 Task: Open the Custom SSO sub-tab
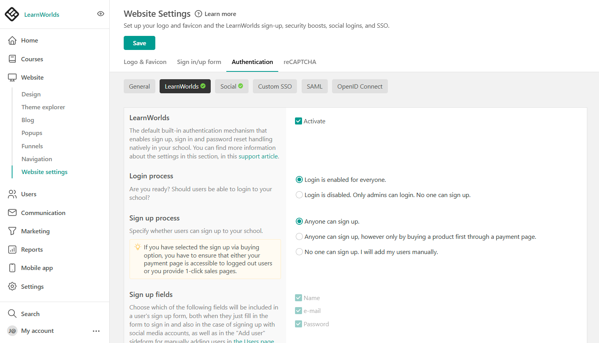pyautogui.click(x=275, y=86)
